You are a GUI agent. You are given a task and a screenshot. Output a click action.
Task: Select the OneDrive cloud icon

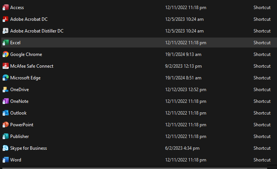click(x=5, y=90)
